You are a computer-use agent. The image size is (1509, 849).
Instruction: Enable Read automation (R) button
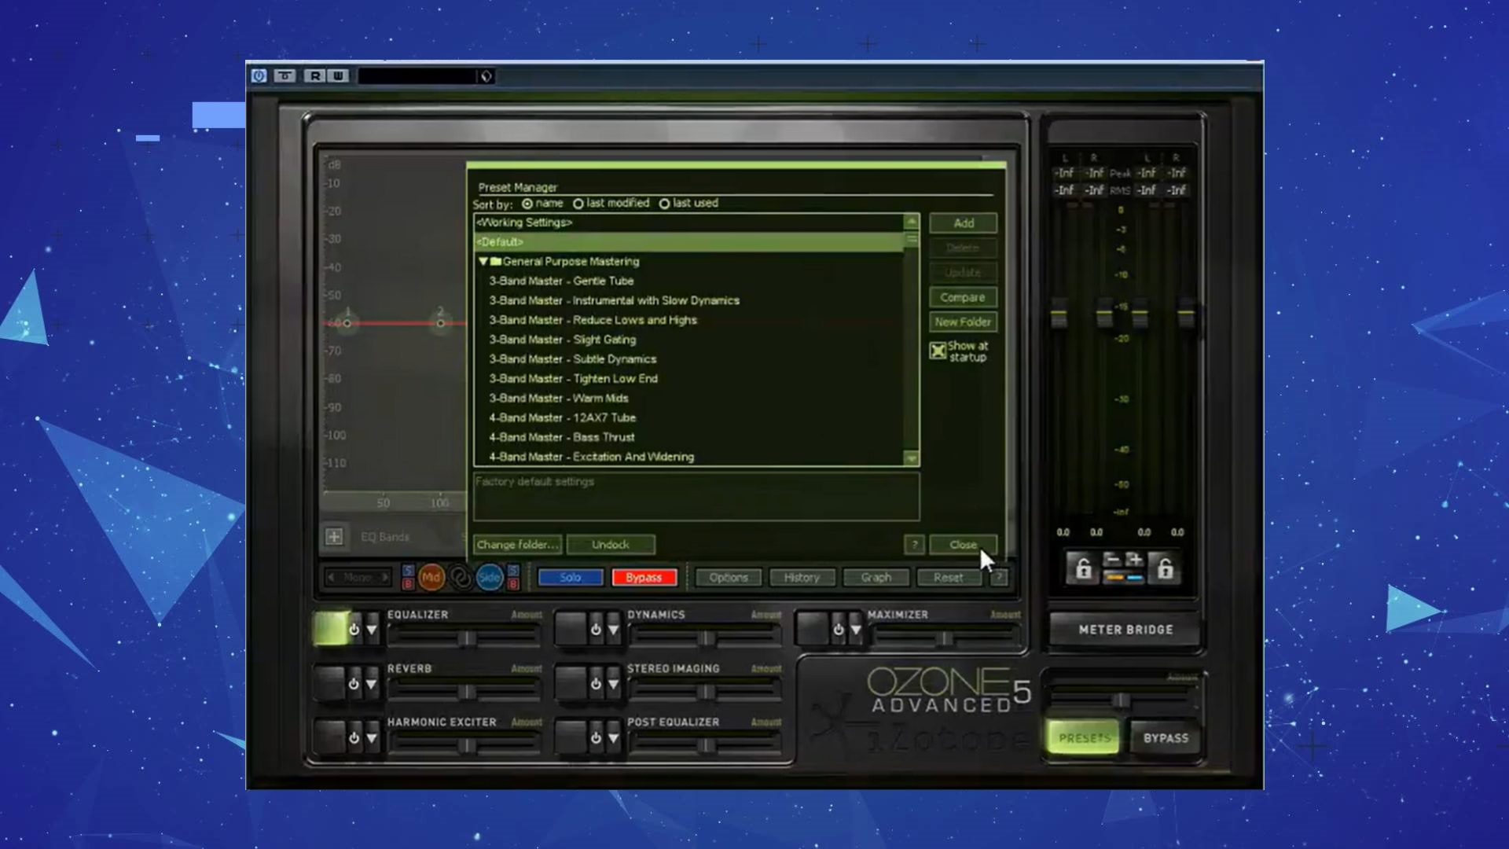[315, 75]
